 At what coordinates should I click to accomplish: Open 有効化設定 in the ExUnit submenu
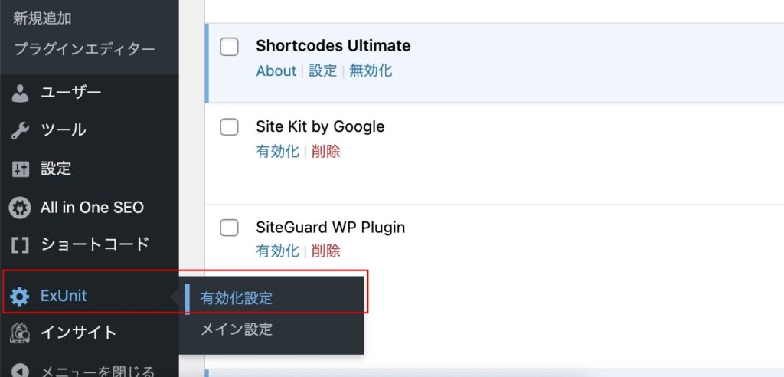(x=237, y=298)
